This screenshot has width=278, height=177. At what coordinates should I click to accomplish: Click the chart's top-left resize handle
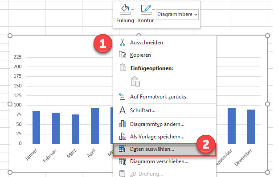click(x=10, y=35)
